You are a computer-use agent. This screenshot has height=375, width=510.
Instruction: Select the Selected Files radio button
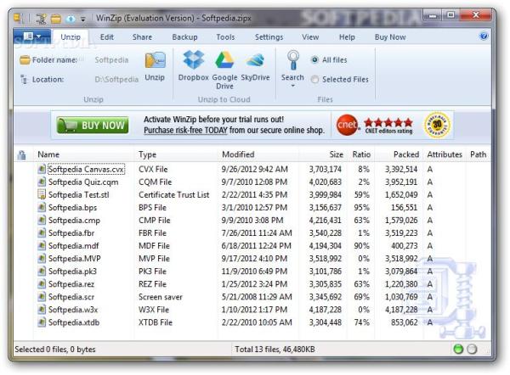[x=314, y=79]
